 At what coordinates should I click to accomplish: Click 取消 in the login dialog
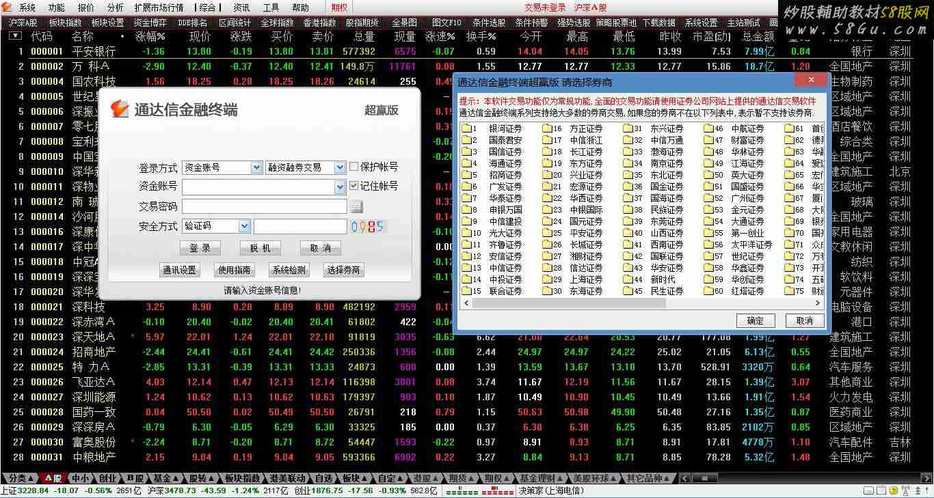(320, 248)
